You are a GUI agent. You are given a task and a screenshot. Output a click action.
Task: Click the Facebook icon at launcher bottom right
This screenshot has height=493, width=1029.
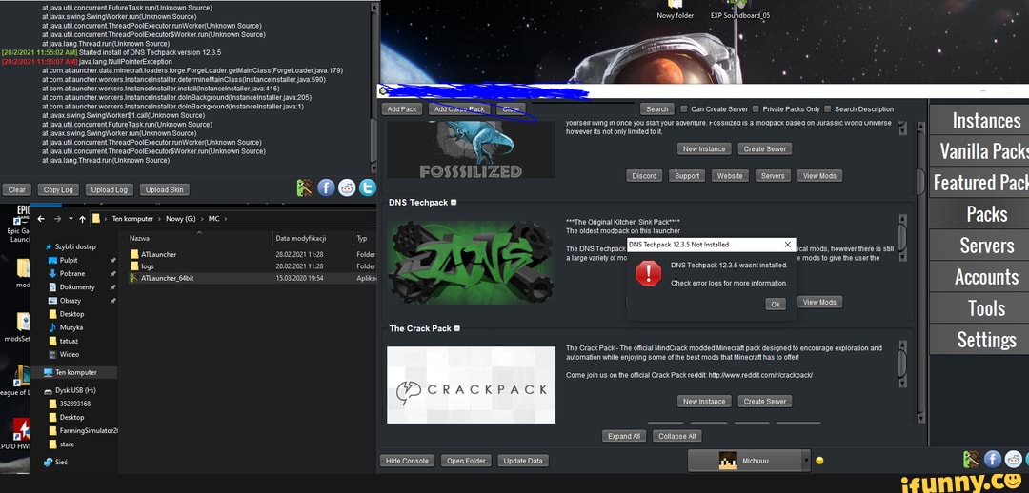pyautogui.click(x=992, y=460)
